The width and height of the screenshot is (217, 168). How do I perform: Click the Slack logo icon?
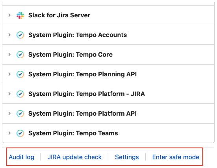(20, 15)
